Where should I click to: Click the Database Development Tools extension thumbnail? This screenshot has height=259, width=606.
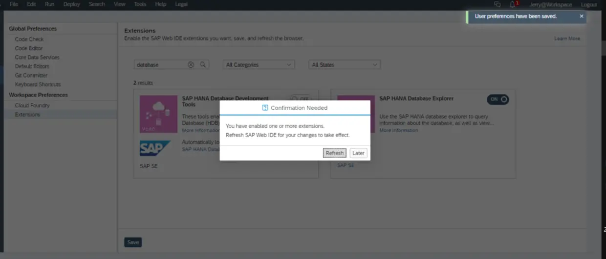[x=159, y=114]
